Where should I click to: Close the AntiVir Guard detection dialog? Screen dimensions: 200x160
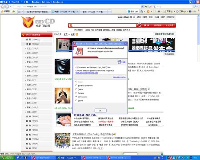click(126, 44)
